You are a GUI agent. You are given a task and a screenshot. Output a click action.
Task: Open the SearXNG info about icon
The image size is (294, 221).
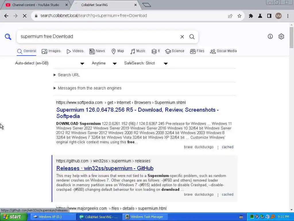coord(270,37)
